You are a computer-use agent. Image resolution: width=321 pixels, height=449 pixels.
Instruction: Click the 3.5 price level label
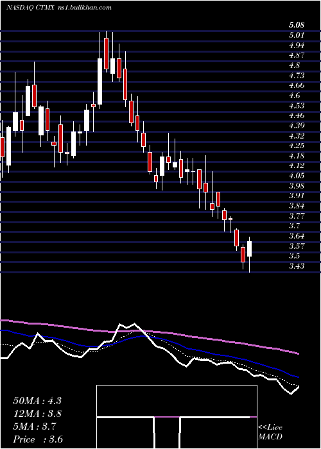pos(294,256)
